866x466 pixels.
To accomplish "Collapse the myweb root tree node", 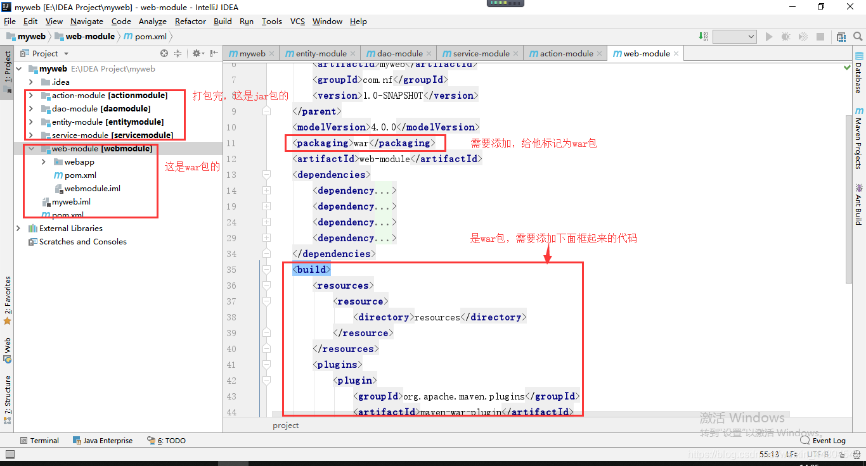I will (19, 69).
